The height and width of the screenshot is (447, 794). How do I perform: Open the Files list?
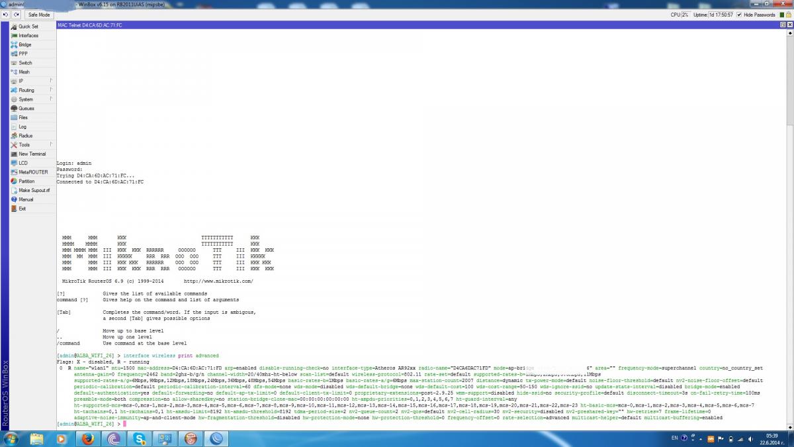coord(23,117)
